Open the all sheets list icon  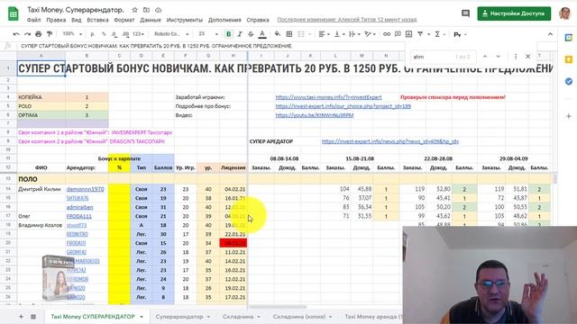click(x=33, y=316)
